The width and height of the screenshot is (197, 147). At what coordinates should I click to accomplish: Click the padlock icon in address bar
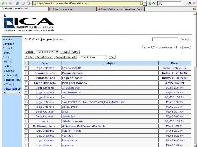point(141,3)
